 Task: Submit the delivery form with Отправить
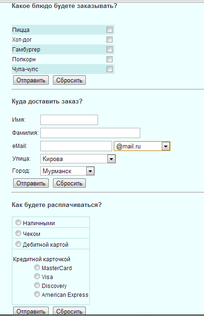[x=31, y=183]
